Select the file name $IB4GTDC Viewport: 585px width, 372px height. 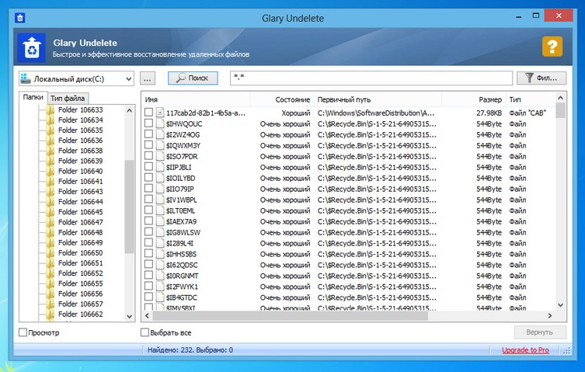click(x=181, y=297)
